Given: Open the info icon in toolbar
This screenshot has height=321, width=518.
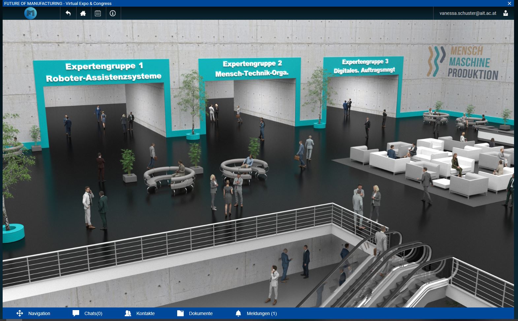Looking at the screenshot, I should tap(113, 13).
